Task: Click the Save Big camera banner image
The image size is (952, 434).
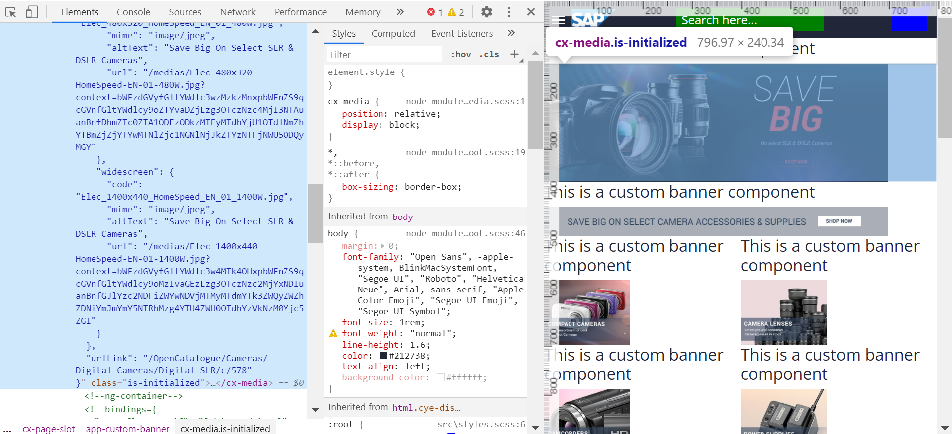Action: pos(723,122)
